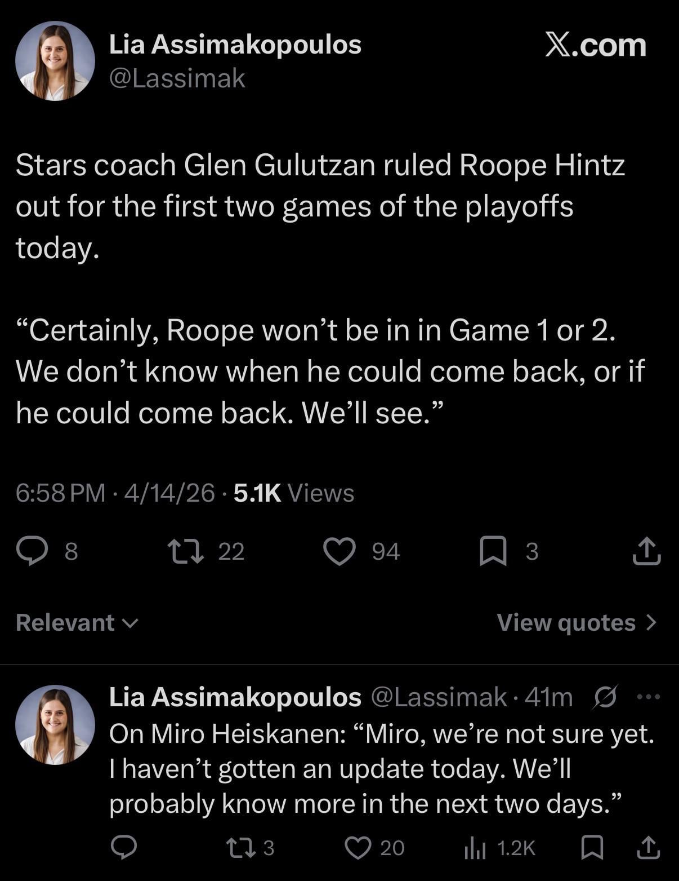
Task: Open the @Lassimak handle in the header
Action: (x=177, y=78)
